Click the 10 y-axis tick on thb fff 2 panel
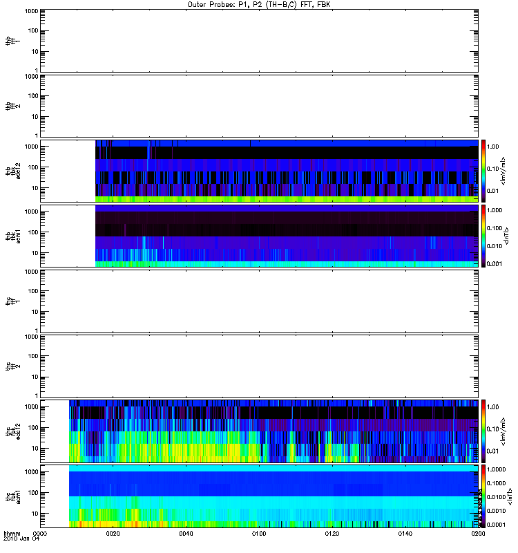 [x=35, y=117]
